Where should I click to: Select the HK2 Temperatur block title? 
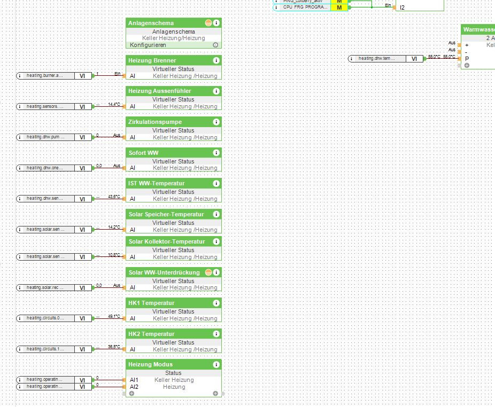point(151,334)
